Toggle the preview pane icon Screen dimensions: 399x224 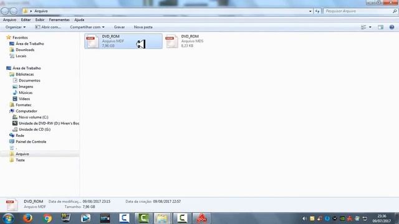pyautogui.click(x=380, y=27)
